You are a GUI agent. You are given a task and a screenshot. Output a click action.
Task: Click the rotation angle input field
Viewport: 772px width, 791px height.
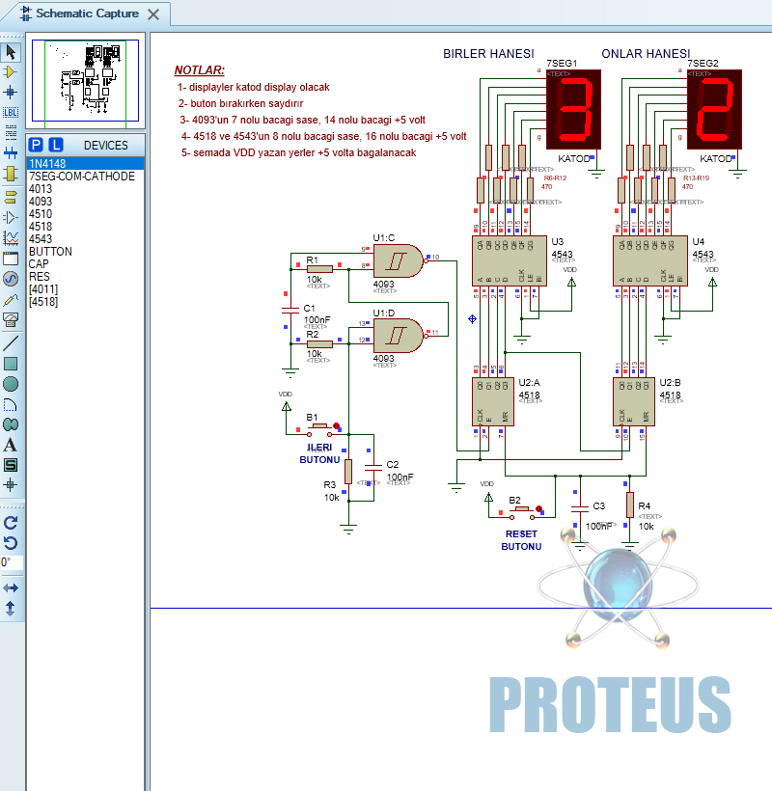tap(12, 562)
